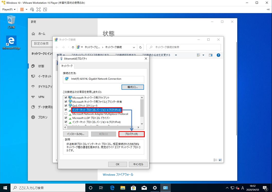Viewport: 272px width, 192px height.
Task: Open Help in Network Connections window
Action: 219,55
